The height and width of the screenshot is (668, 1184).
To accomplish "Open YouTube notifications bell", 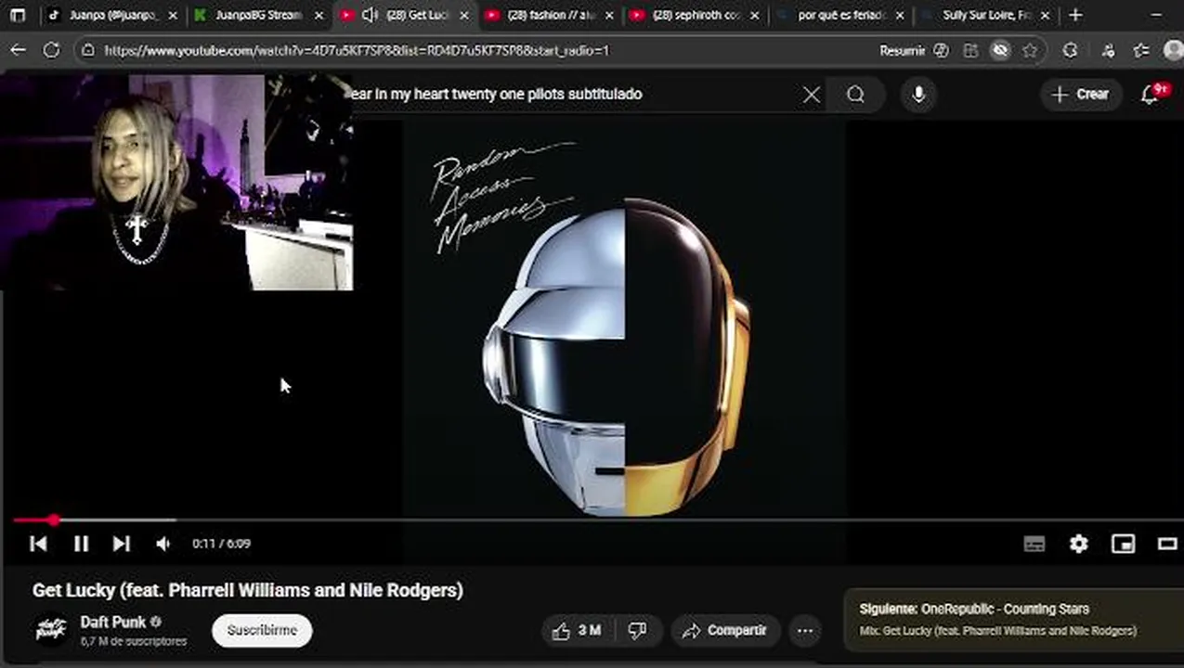I will coord(1151,94).
